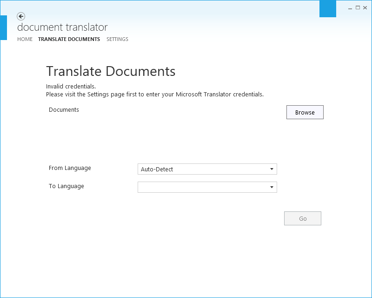Click the empty document list area beside Documents

click(x=186, y=133)
